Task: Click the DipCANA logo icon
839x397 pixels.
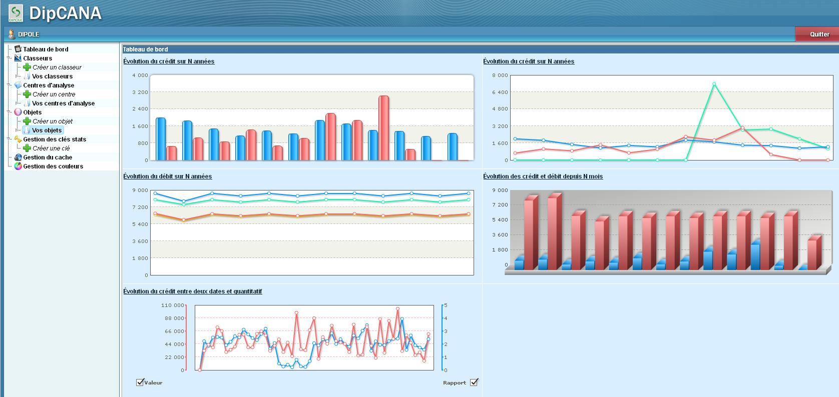Action: pos(16,13)
